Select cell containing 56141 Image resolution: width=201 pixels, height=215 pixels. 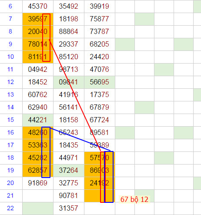point(69,107)
